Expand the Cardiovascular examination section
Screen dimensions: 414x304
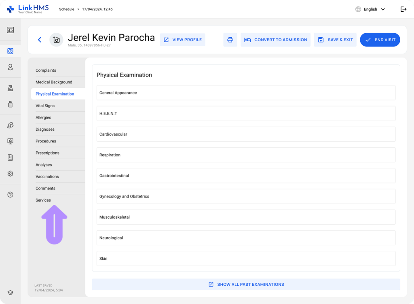tap(246, 134)
